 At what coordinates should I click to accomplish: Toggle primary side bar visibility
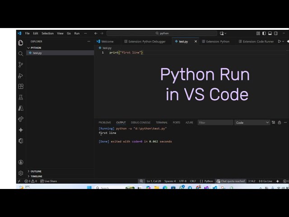pos(264,33)
